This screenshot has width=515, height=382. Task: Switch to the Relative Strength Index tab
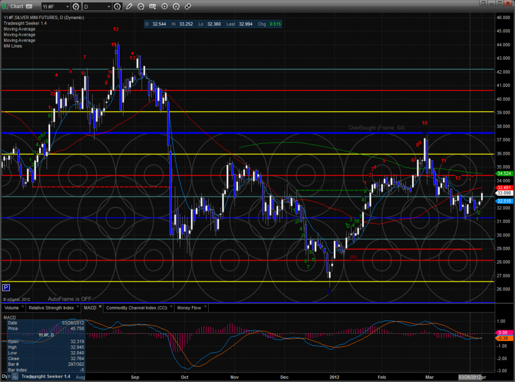[50, 307]
